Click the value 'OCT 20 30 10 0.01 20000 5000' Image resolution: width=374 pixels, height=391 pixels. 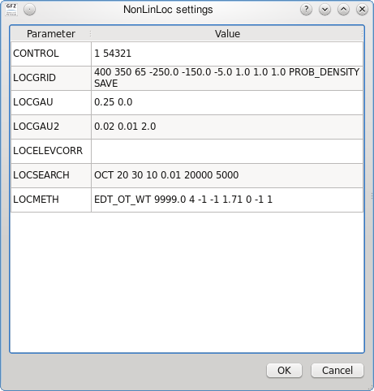[227, 175]
